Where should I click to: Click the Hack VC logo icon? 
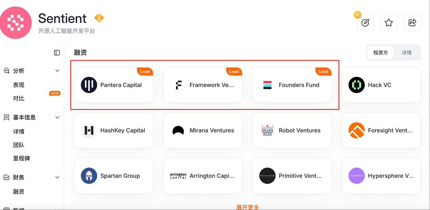point(357,85)
